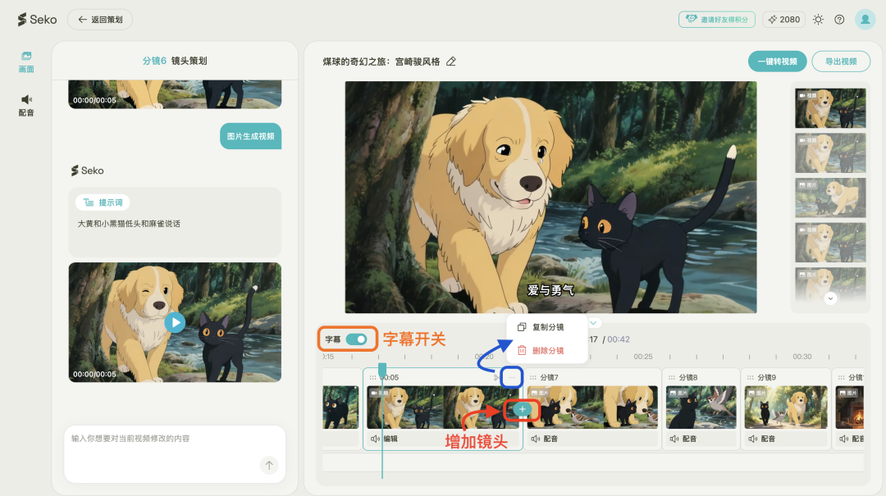Open the user avatar menu
This screenshot has height=496, width=886.
tap(865, 19)
